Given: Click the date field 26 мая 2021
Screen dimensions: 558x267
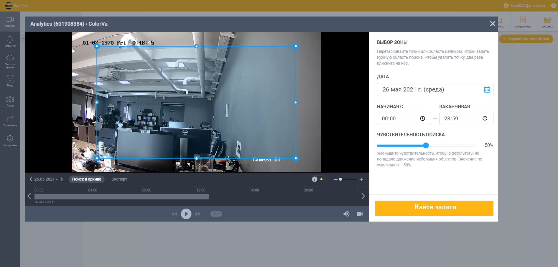Looking at the screenshot, I should 435,90.
